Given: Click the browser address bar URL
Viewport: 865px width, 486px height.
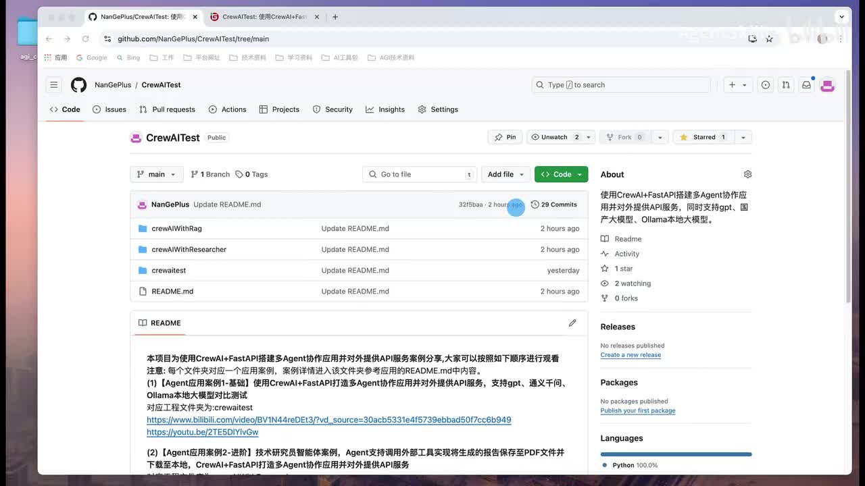Looking at the screenshot, I should click(x=193, y=39).
